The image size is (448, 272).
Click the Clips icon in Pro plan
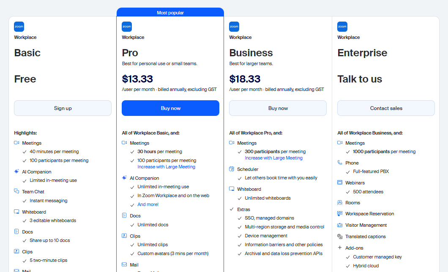pyautogui.click(x=124, y=236)
